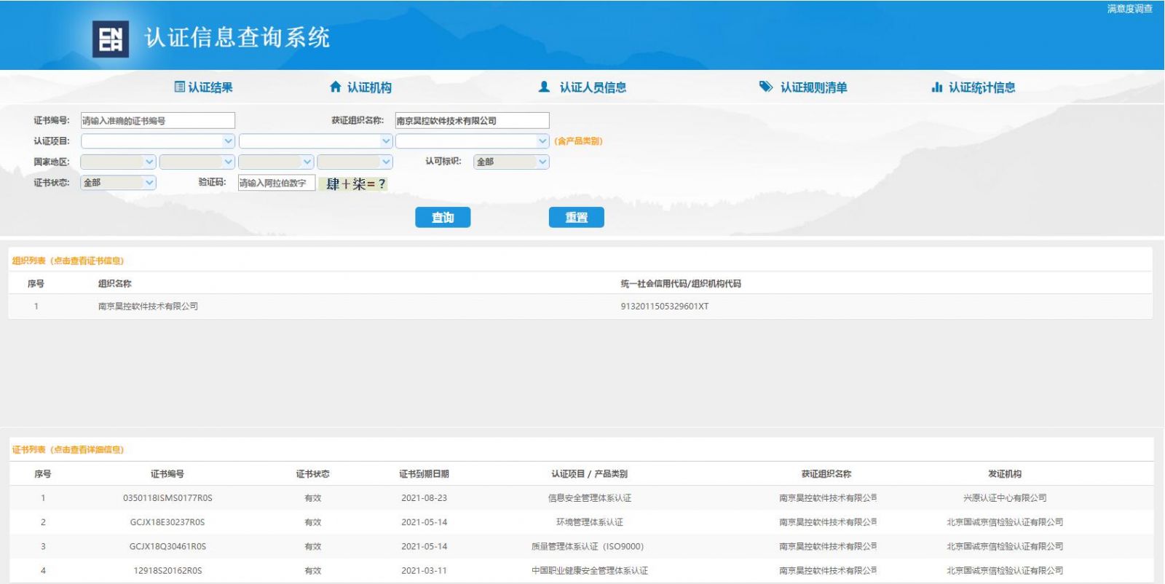Viewport: 1165px width, 584px height.
Task: Click the 认证人员信息 person icon
Action: [x=544, y=87]
